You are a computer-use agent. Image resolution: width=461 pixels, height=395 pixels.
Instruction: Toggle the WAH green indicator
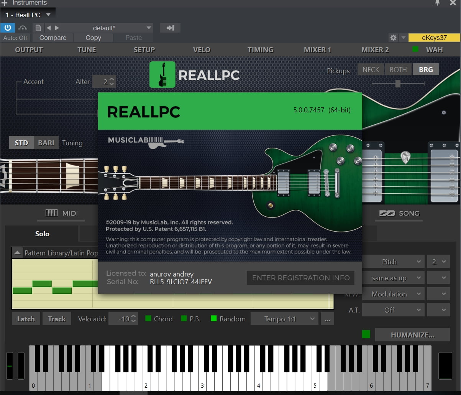(415, 49)
